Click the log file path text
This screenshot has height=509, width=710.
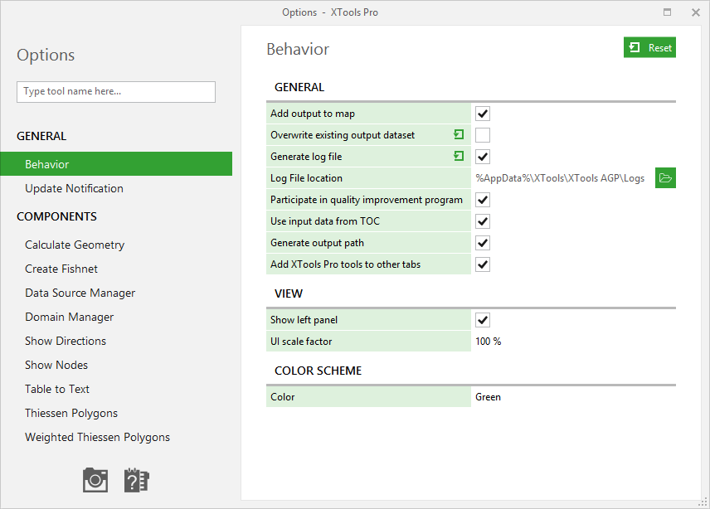[560, 177]
